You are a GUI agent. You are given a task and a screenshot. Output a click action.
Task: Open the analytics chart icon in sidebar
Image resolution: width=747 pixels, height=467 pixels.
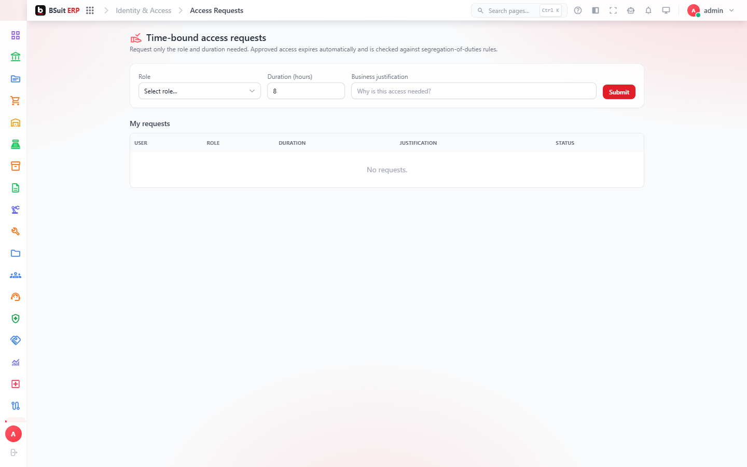pos(16,362)
